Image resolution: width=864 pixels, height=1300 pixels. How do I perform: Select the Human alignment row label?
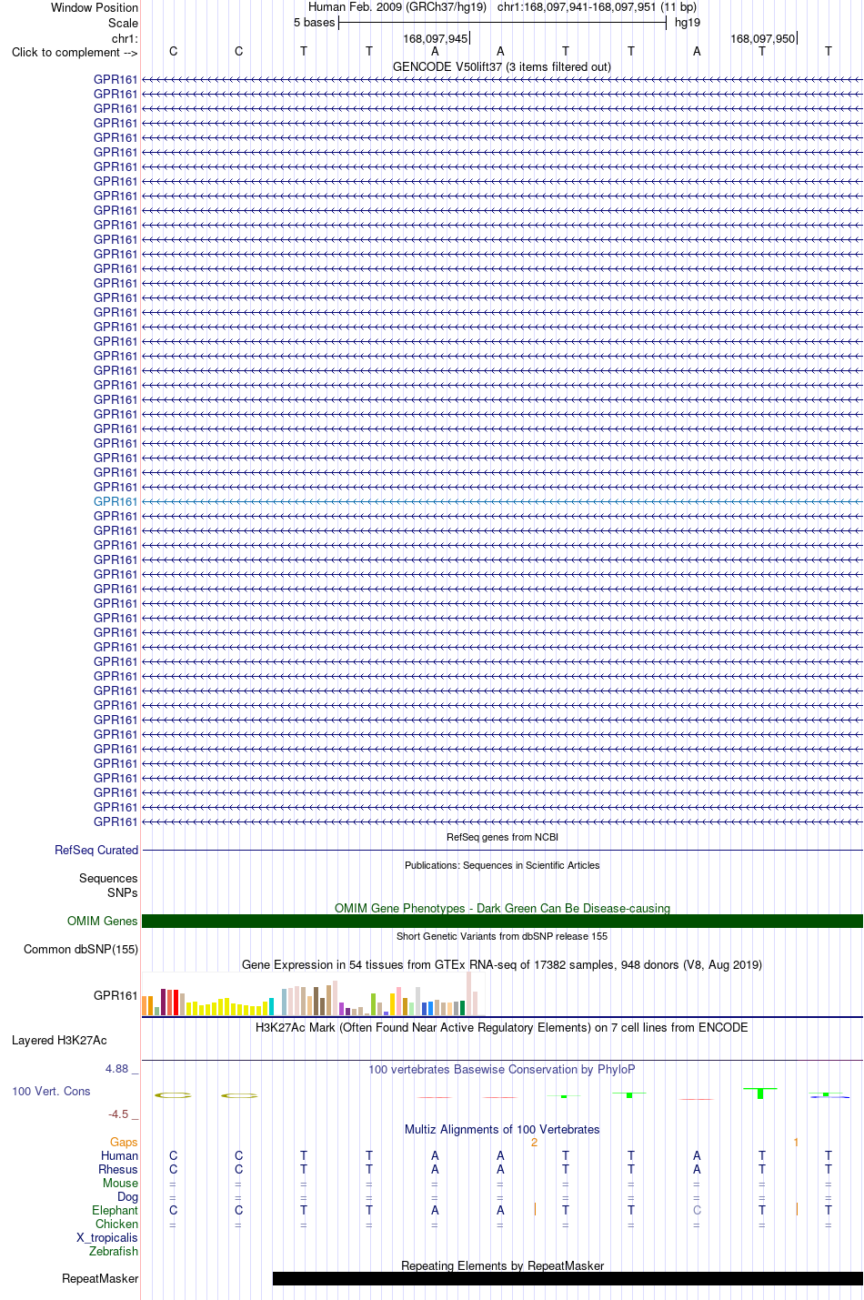tap(120, 1155)
